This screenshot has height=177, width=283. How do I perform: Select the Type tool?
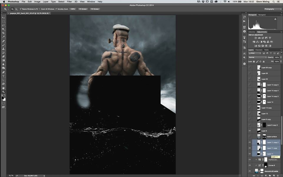4,76
